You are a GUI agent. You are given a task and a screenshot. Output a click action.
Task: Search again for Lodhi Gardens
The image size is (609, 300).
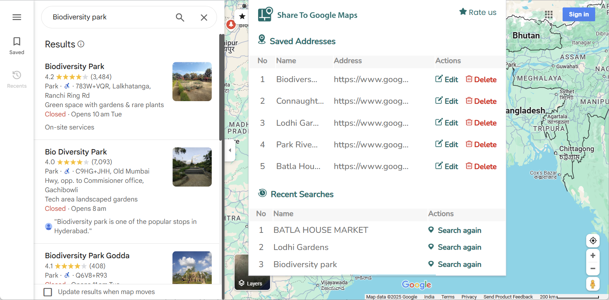[455, 247]
